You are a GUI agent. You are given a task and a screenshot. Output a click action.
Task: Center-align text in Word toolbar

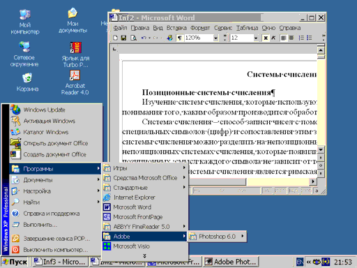[291, 38]
